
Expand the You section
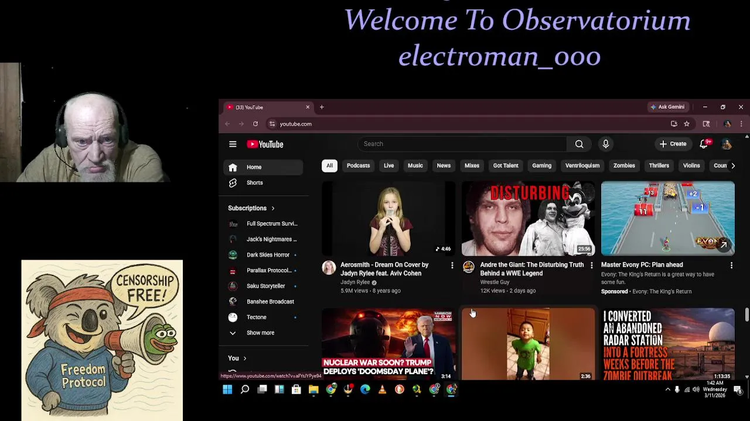click(x=237, y=358)
